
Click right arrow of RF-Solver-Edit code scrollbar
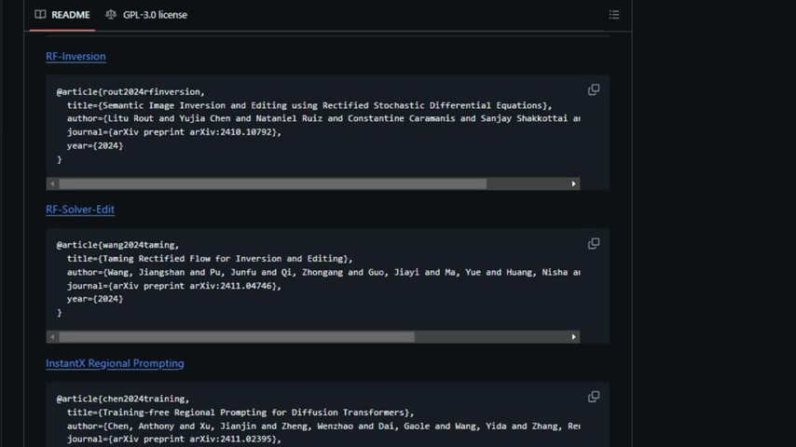(573, 337)
